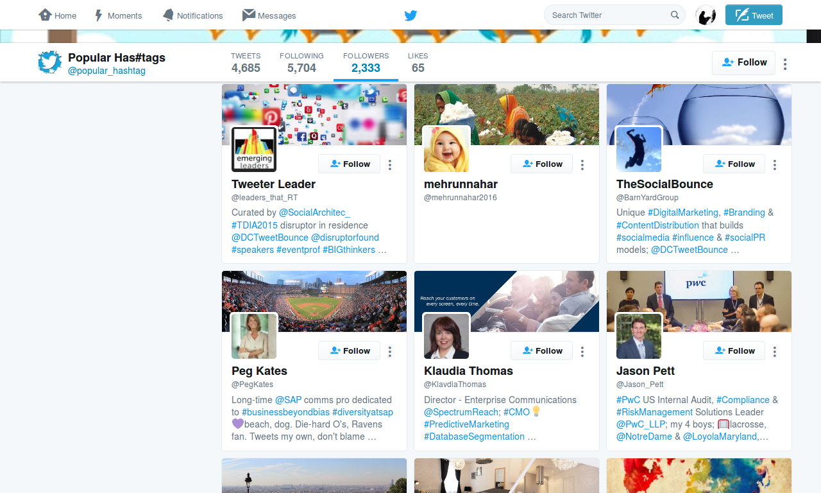Follow Peg Kates
Viewport: 821px width, 493px height.
(x=349, y=351)
